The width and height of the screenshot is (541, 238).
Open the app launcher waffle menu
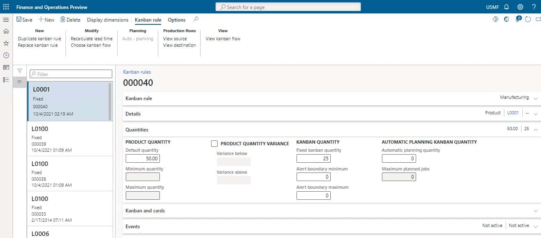coord(6,7)
